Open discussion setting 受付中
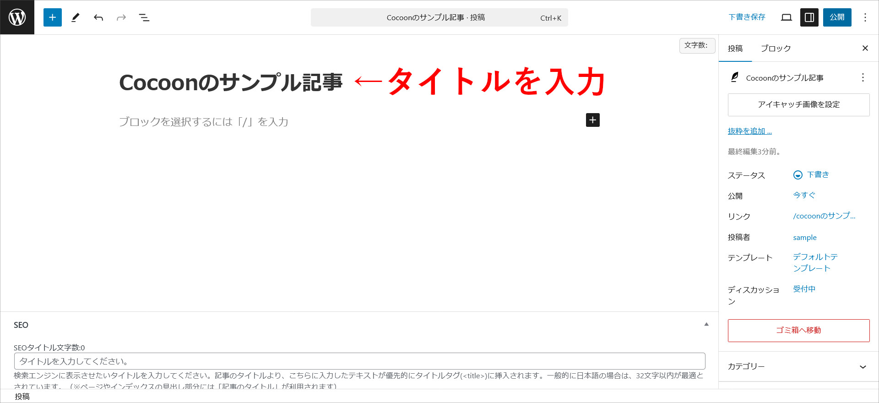This screenshot has height=403, width=879. [804, 289]
